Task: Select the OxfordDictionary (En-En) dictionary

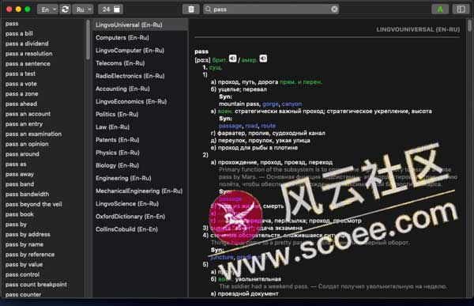Action: (130, 217)
